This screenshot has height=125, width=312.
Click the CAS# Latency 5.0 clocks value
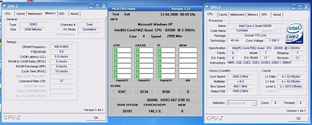click(61, 57)
